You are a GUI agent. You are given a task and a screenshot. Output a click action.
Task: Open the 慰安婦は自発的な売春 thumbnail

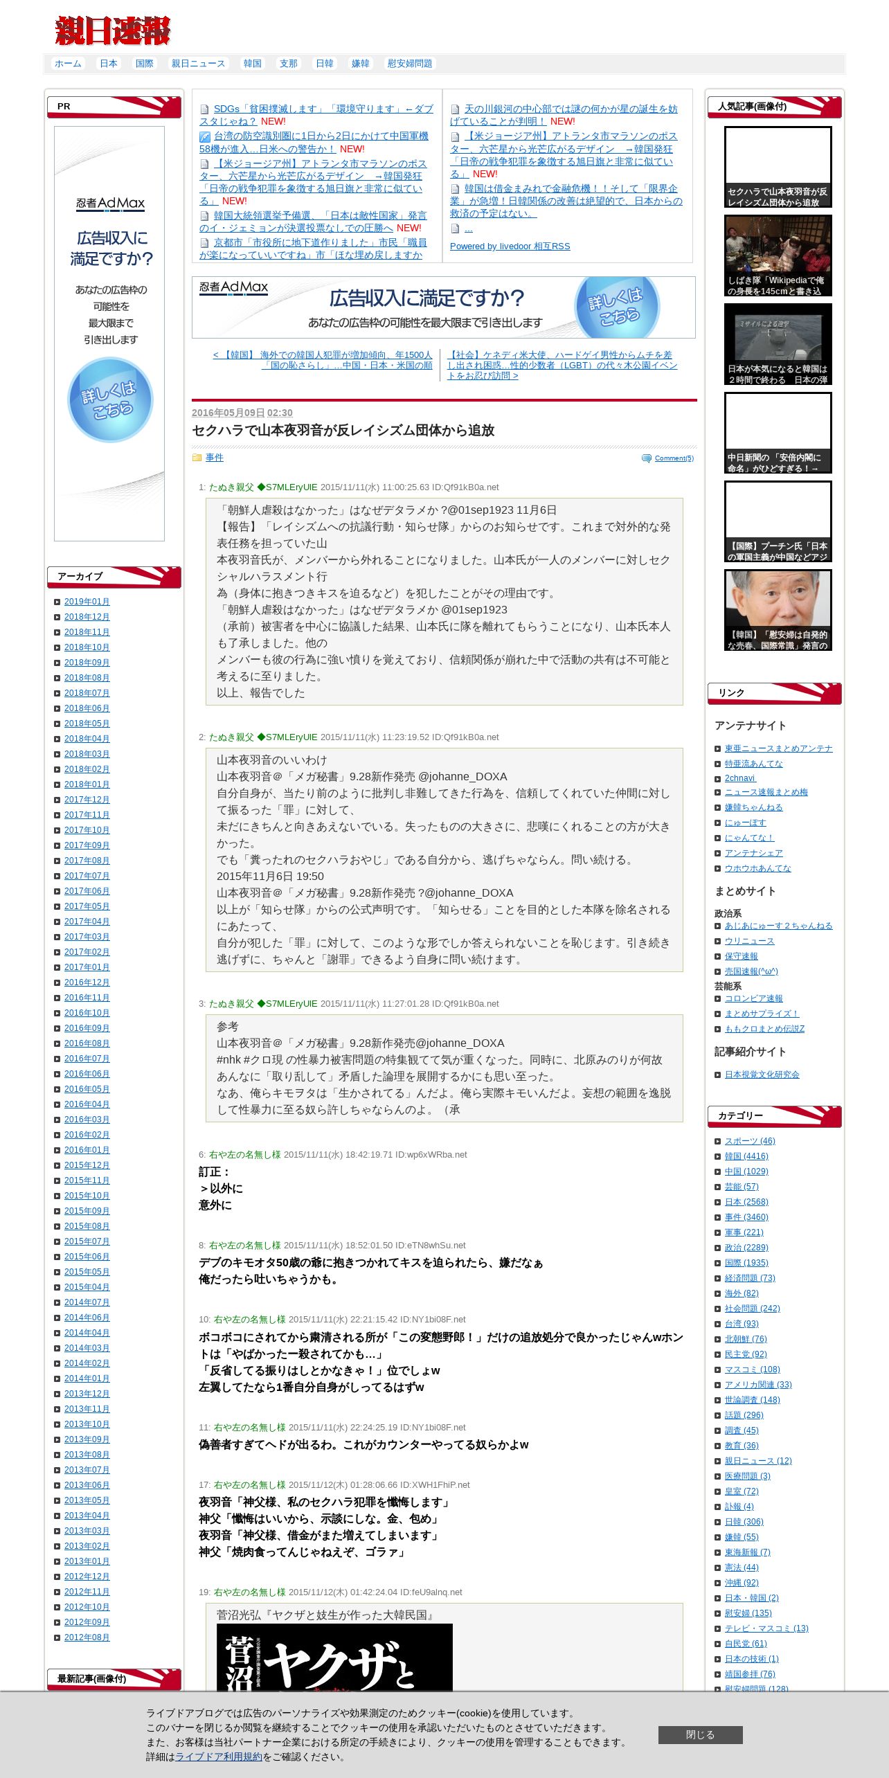tap(778, 610)
